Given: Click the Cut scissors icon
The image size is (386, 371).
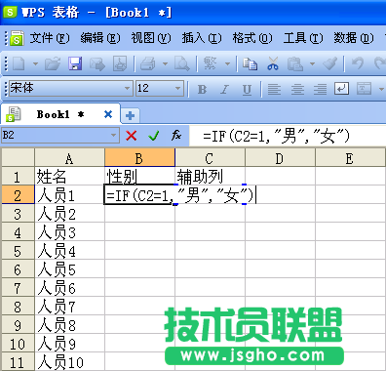Looking at the screenshot, I should coord(273,63).
